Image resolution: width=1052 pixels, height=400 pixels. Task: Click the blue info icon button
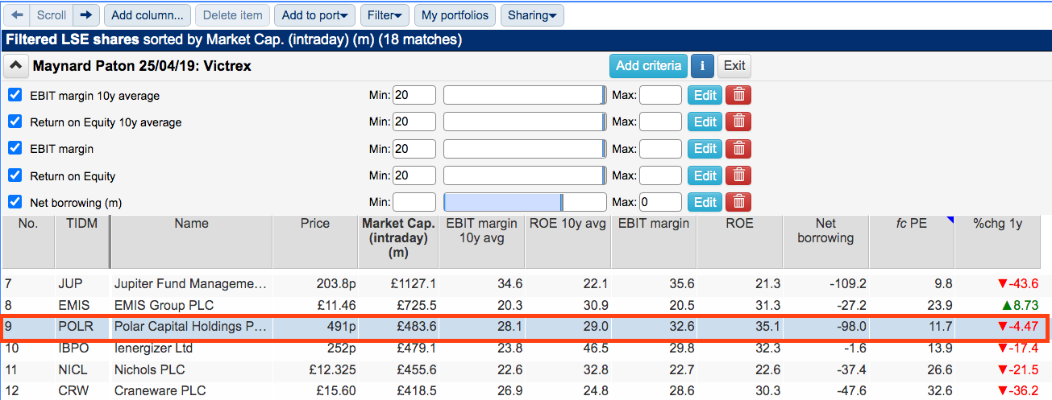point(702,66)
